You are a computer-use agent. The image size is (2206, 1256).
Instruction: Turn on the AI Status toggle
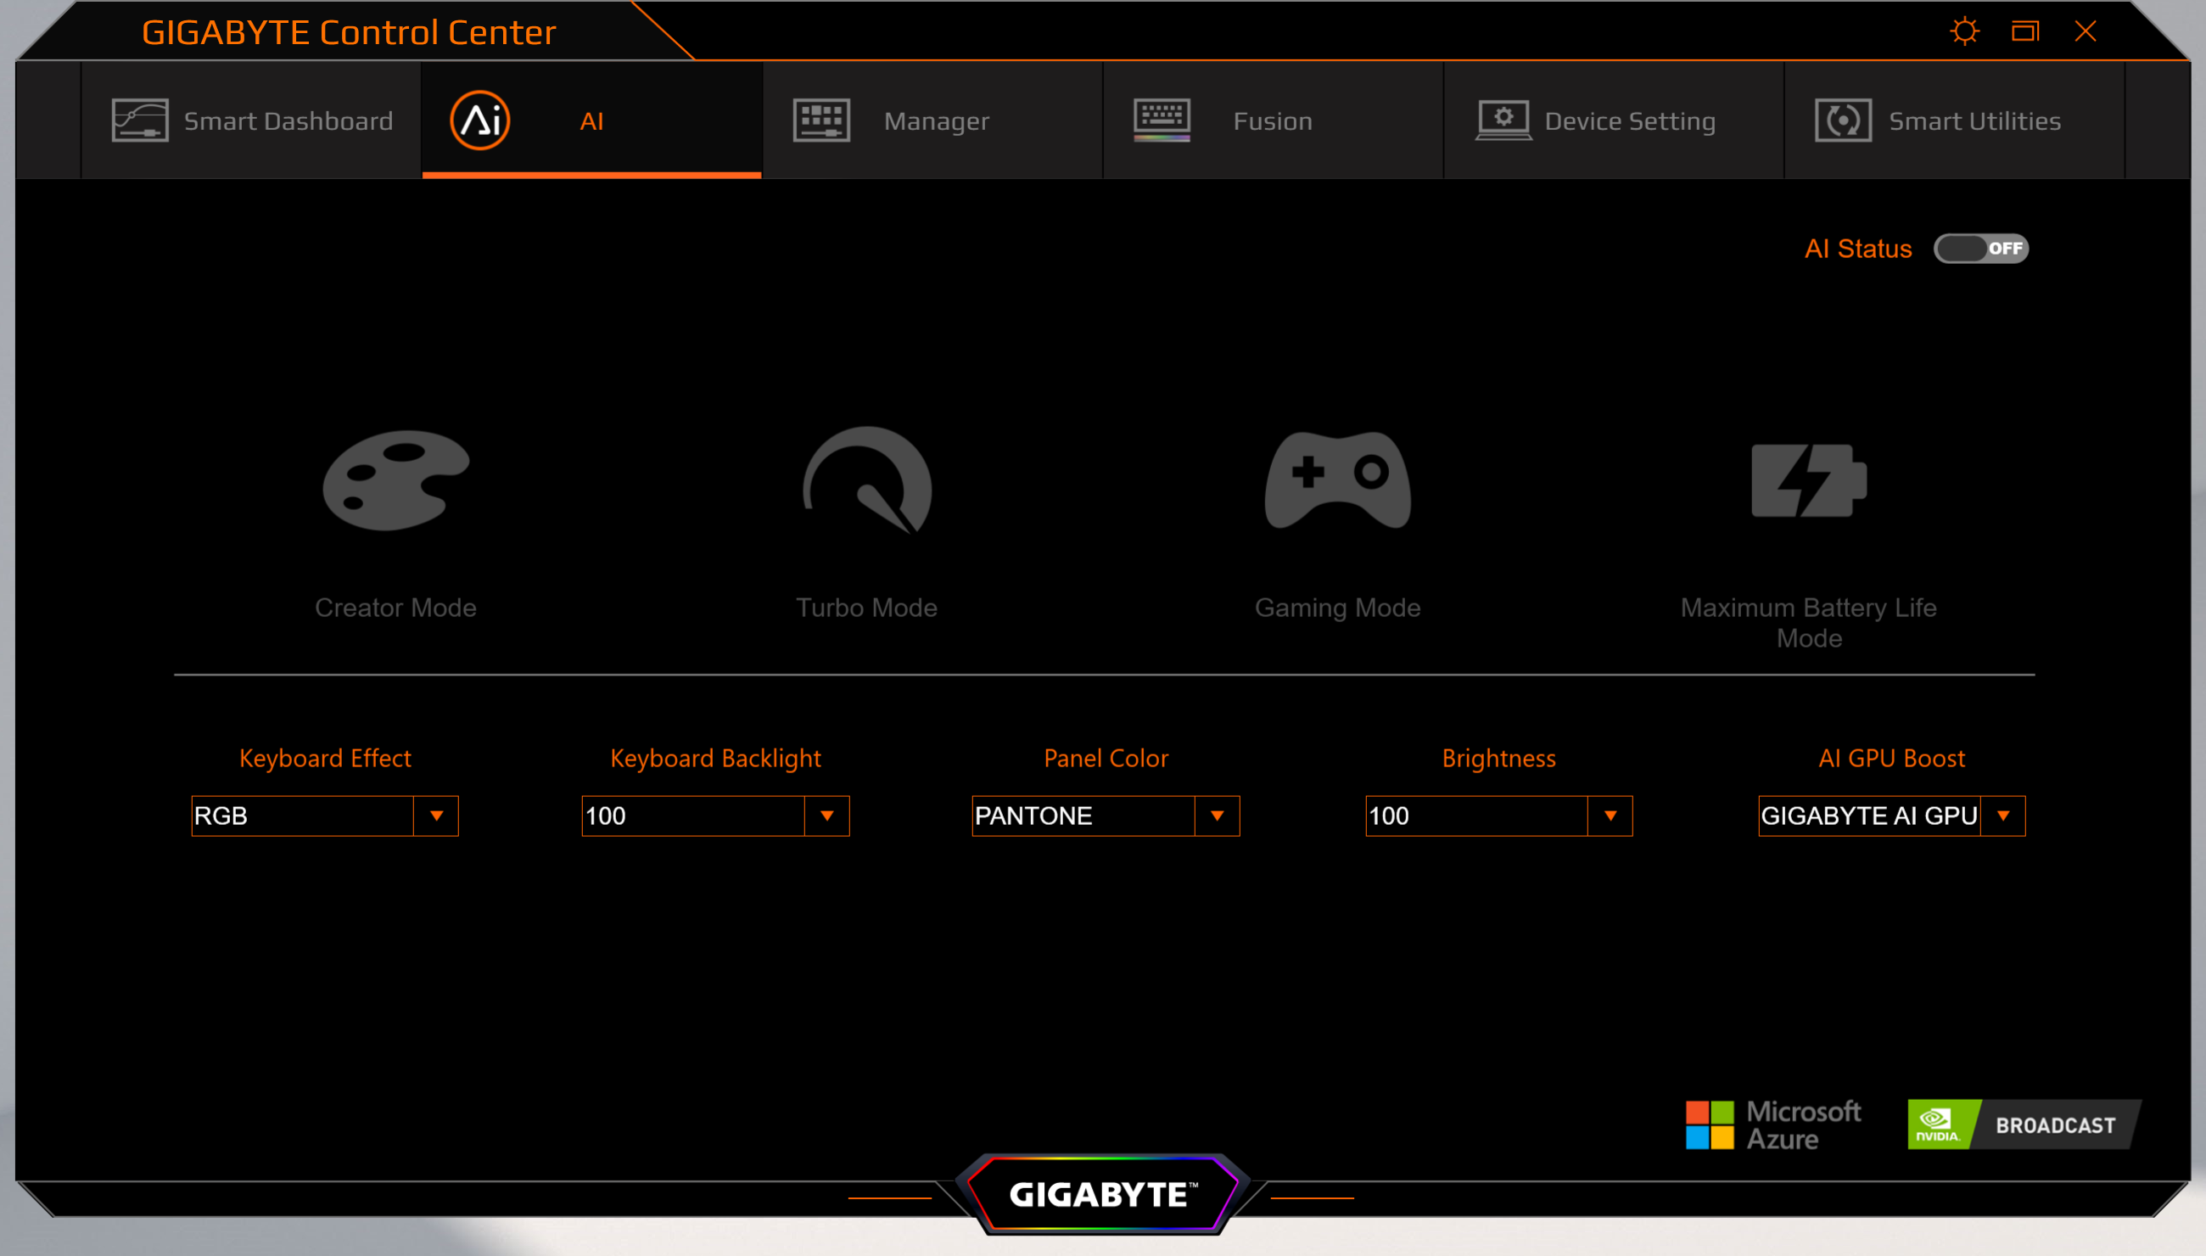[x=1981, y=249]
